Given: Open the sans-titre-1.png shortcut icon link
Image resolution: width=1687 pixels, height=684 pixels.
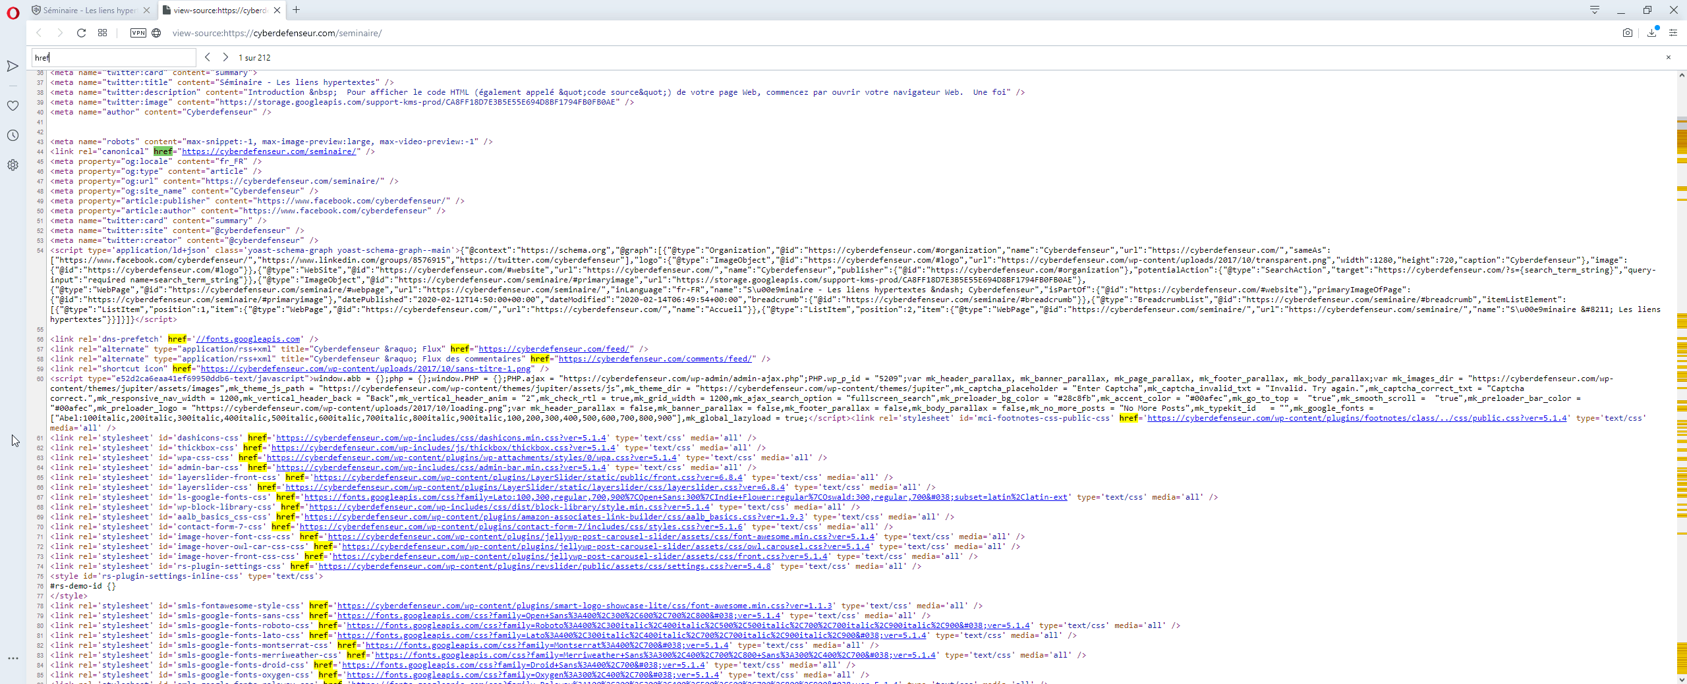Looking at the screenshot, I should (x=366, y=369).
